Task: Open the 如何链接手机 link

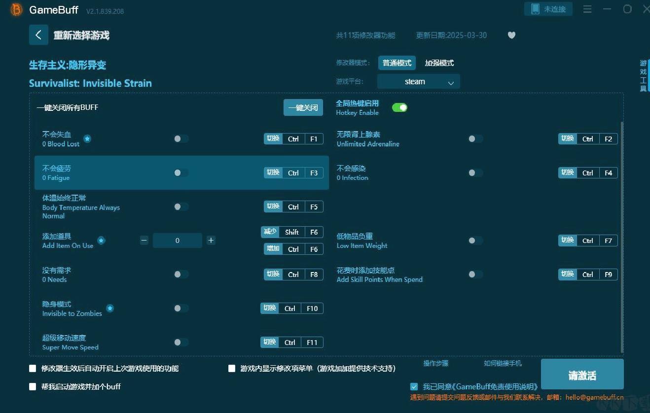Action: [x=503, y=363]
